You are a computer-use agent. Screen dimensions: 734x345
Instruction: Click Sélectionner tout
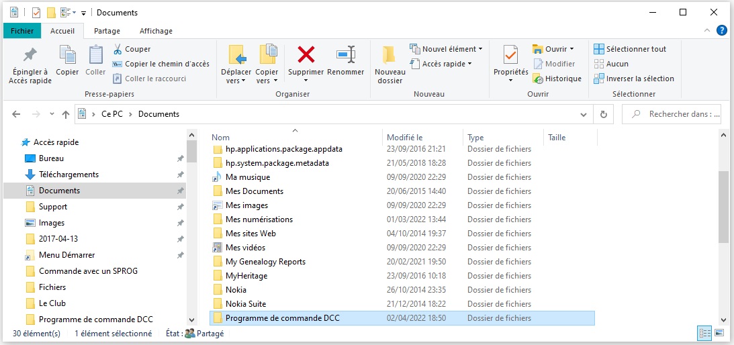coord(630,49)
